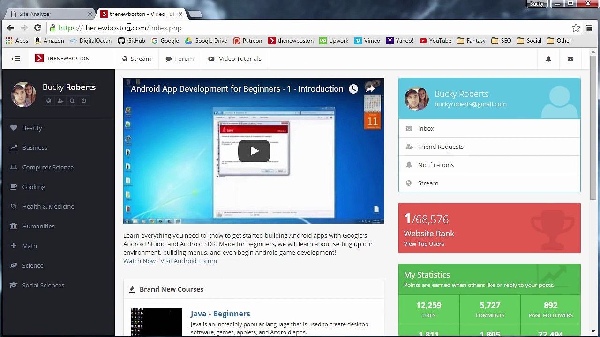The width and height of the screenshot is (600, 337).
Task: Click View Top Users link
Action: click(424, 244)
